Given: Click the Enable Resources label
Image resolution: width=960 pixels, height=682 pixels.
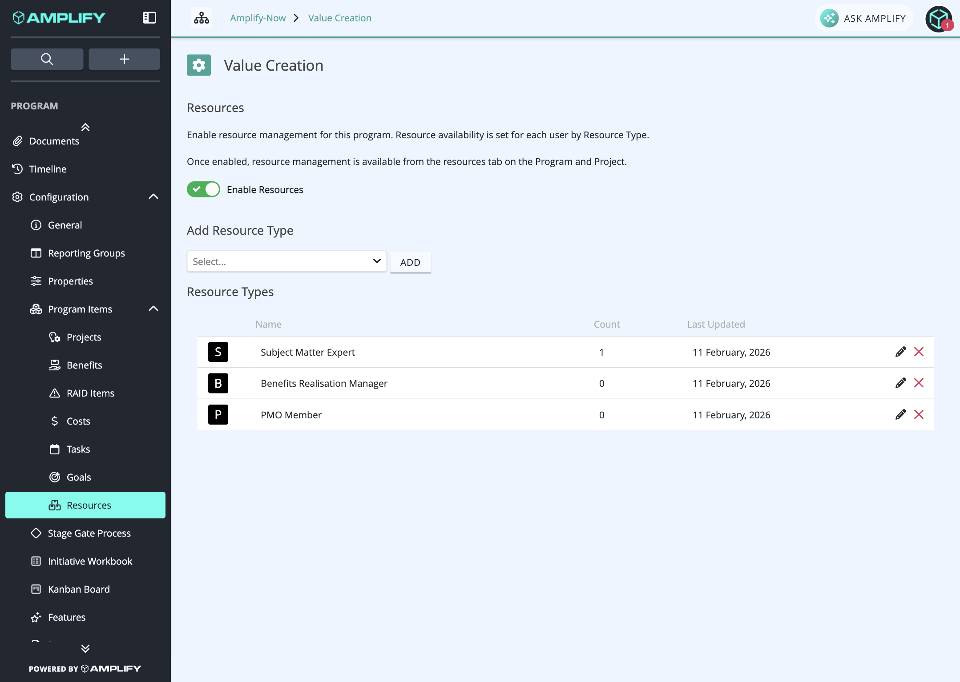Looking at the screenshot, I should [265, 189].
